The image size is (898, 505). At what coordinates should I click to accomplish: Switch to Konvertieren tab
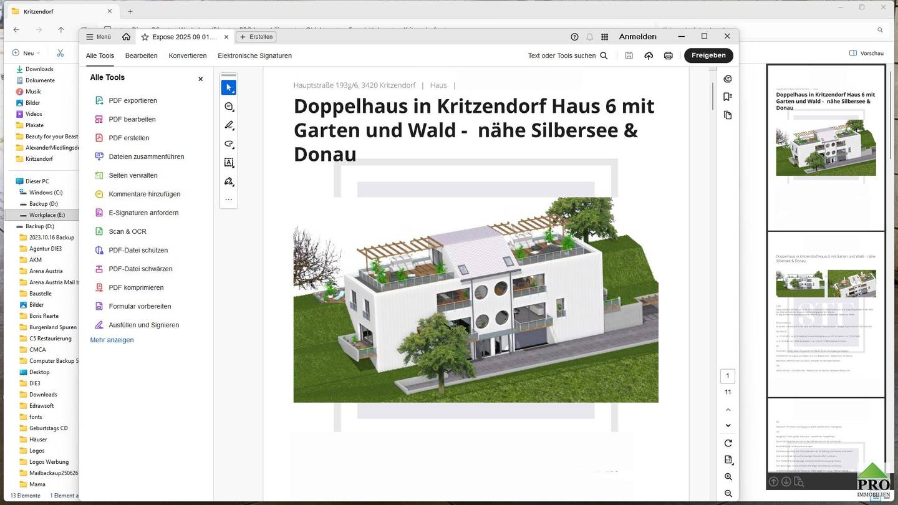pyautogui.click(x=187, y=55)
